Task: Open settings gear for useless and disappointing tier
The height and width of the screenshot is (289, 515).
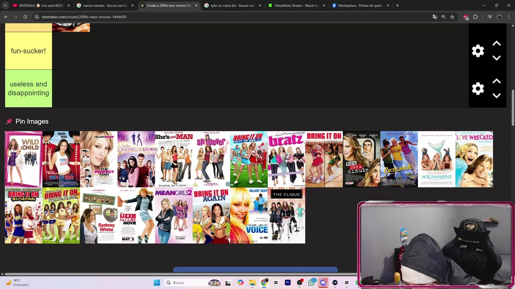Action: 478,89
